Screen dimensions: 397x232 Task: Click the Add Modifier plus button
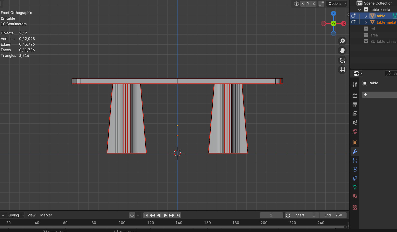[x=379, y=95]
